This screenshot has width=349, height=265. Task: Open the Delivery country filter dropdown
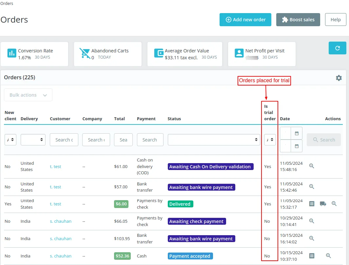pos(33,140)
